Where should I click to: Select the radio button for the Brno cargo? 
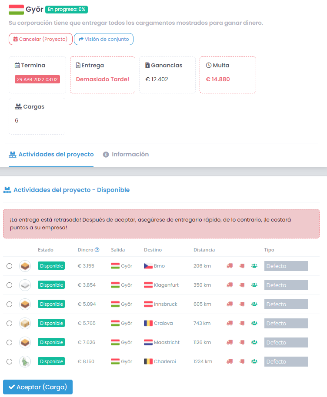[10, 266]
